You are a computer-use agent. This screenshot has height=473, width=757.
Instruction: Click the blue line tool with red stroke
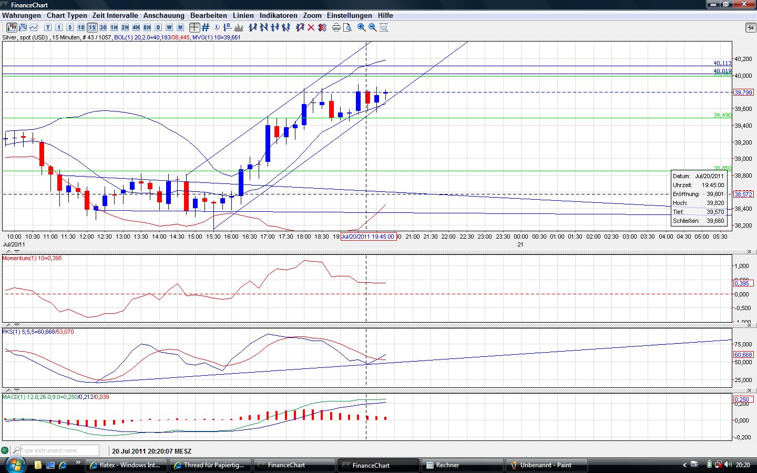click(x=300, y=27)
